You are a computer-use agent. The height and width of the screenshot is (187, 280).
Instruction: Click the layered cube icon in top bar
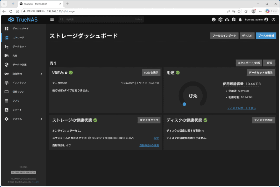tap(220, 20)
